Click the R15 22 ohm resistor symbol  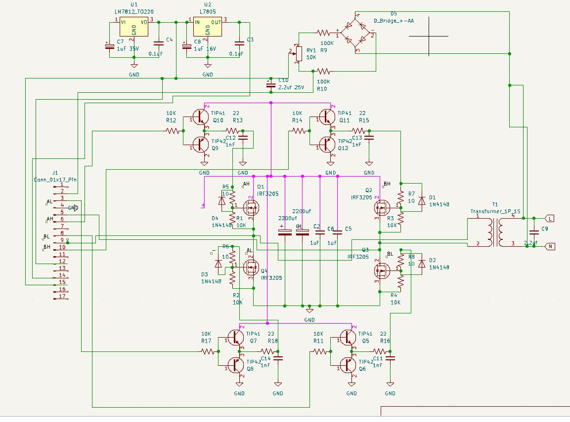(358, 131)
